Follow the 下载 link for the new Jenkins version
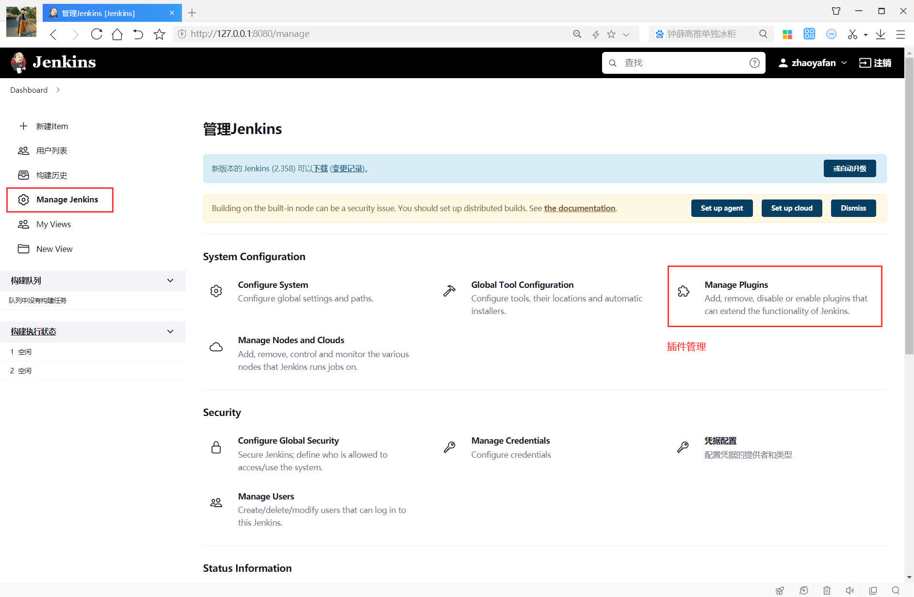914x597 pixels. point(320,168)
